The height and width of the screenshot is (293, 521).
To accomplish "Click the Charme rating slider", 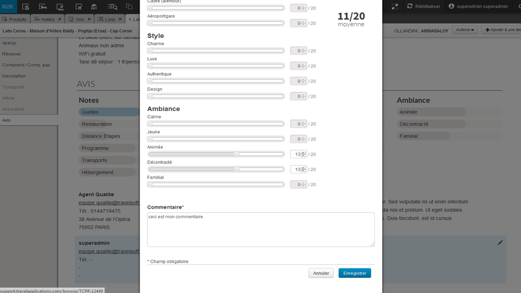I will pos(216,51).
